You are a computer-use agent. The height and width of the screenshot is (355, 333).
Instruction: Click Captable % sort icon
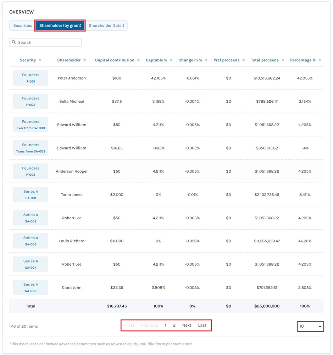[x=171, y=60]
